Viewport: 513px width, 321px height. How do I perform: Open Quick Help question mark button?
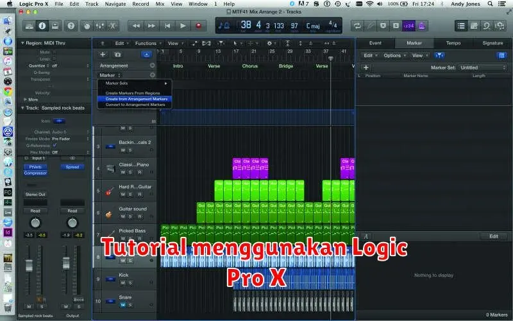point(71,26)
